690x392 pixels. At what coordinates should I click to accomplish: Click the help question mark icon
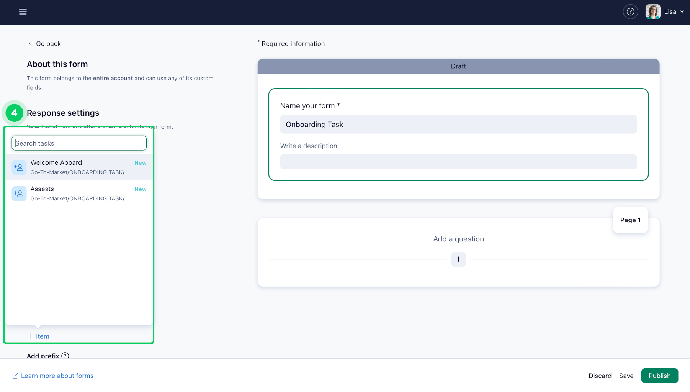point(630,11)
